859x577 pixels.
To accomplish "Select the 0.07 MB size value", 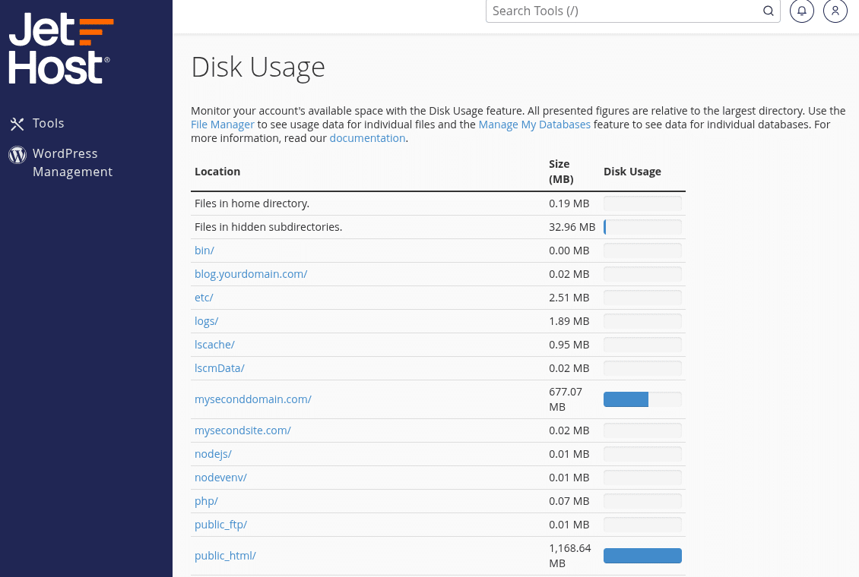I will point(569,501).
